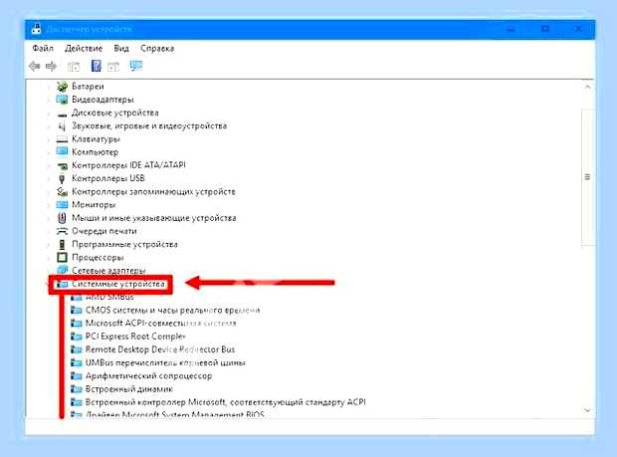Select Дисковые устройства tree row
The height and width of the screenshot is (457, 617).
[114, 113]
